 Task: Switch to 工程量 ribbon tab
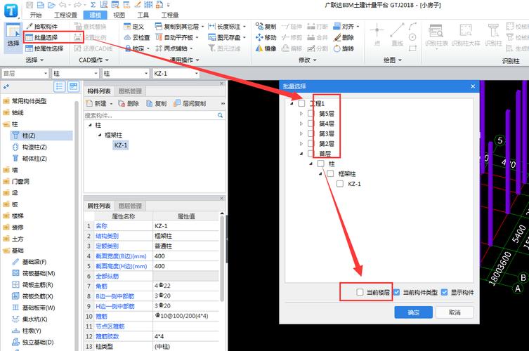170,15
